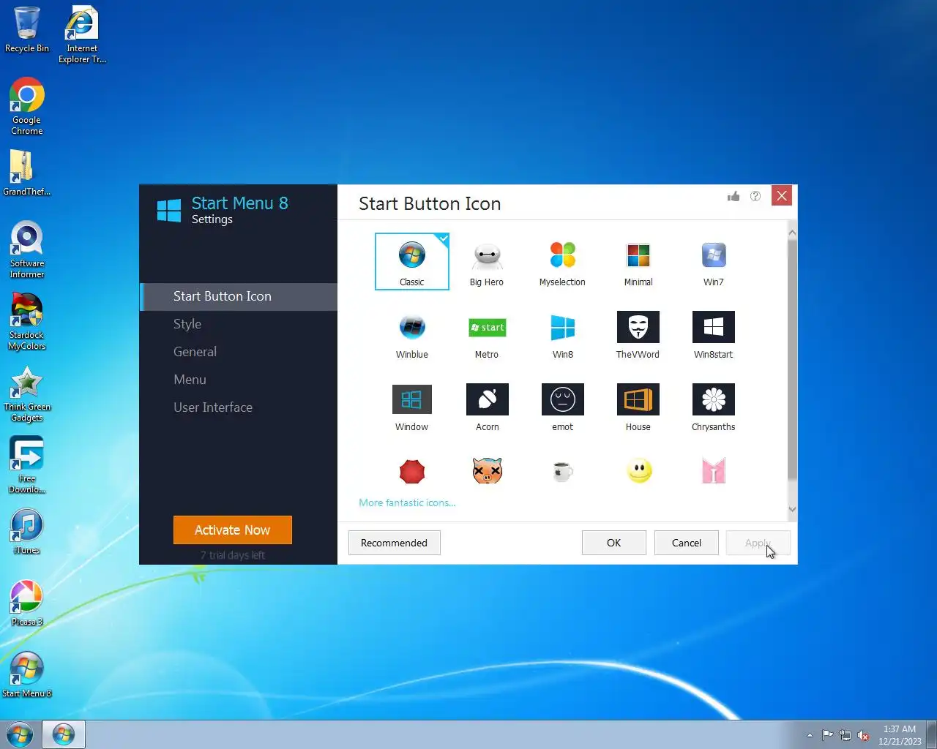Viewport: 937px width, 749px height.
Task: Select the Internet Explorer desktop shortcut
Action: [x=82, y=35]
